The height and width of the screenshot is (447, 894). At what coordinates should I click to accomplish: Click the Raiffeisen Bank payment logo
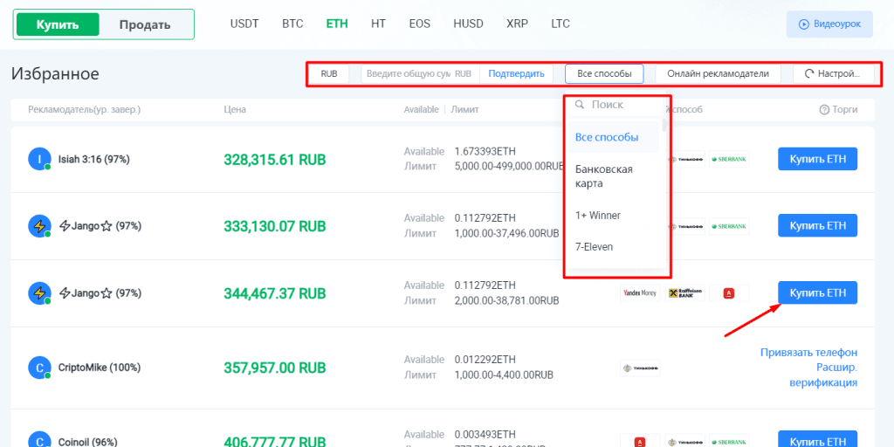point(684,293)
